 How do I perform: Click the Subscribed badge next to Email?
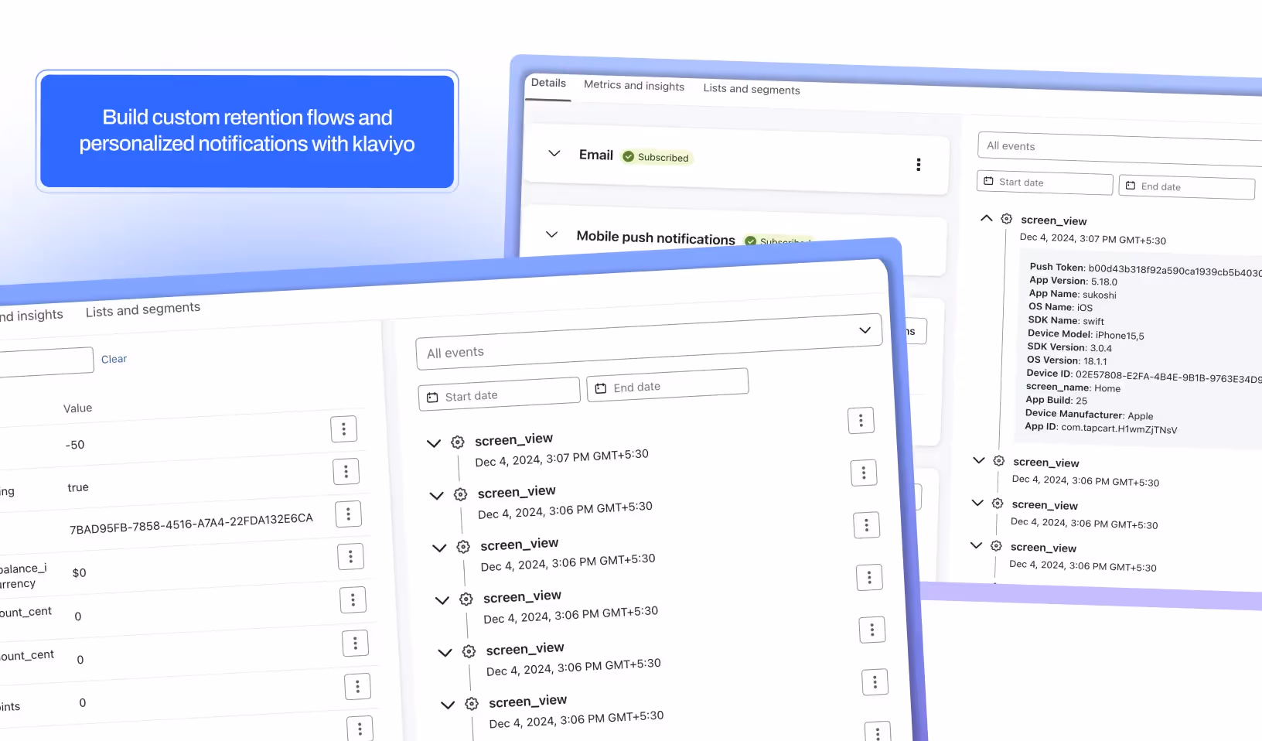pos(657,157)
